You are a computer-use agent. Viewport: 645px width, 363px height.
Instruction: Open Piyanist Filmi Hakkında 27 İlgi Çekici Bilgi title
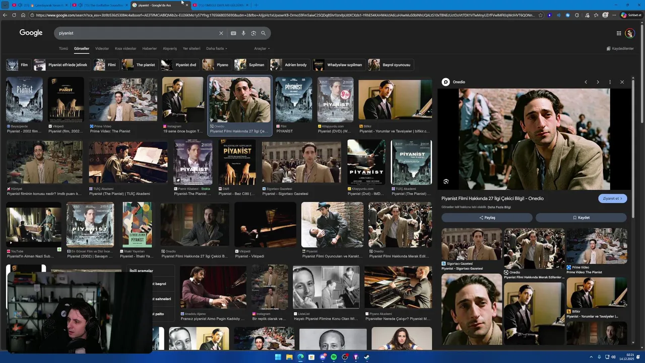(x=492, y=199)
